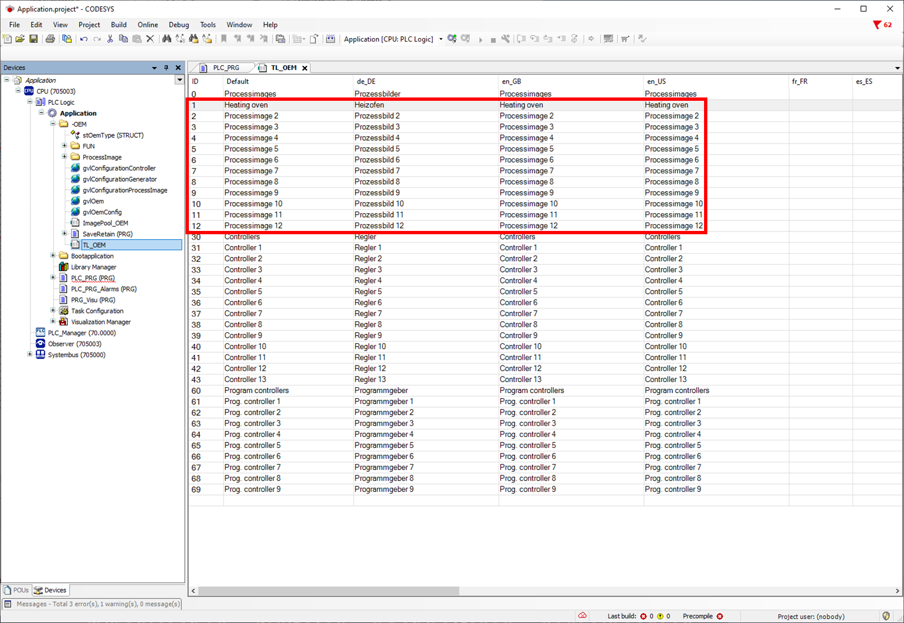Collapse the -OEM folder in tree
The height and width of the screenshot is (623, 904).
tap(53, 124)
